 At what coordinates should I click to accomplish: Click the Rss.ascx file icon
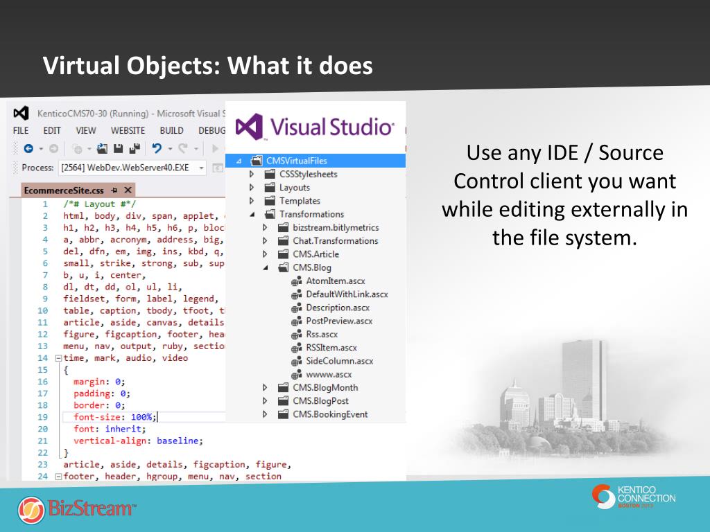point(297,335)
